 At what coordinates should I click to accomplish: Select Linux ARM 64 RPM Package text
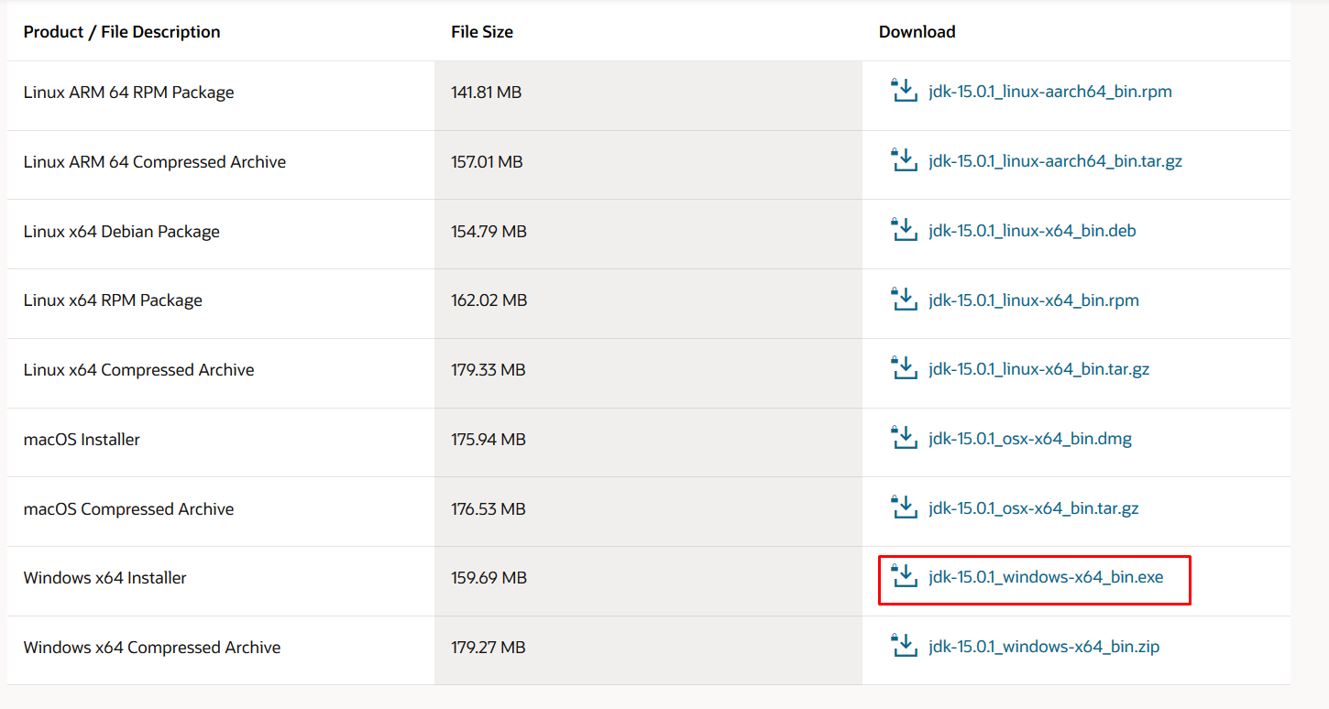pos(129,93)
